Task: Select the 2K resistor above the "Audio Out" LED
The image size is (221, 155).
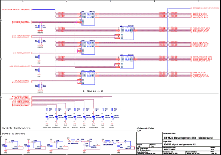Action: coord(66,110)
